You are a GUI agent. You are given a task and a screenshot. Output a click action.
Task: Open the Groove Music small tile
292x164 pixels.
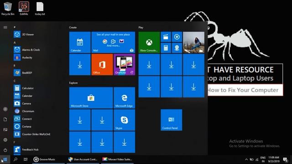click(177, 37)
